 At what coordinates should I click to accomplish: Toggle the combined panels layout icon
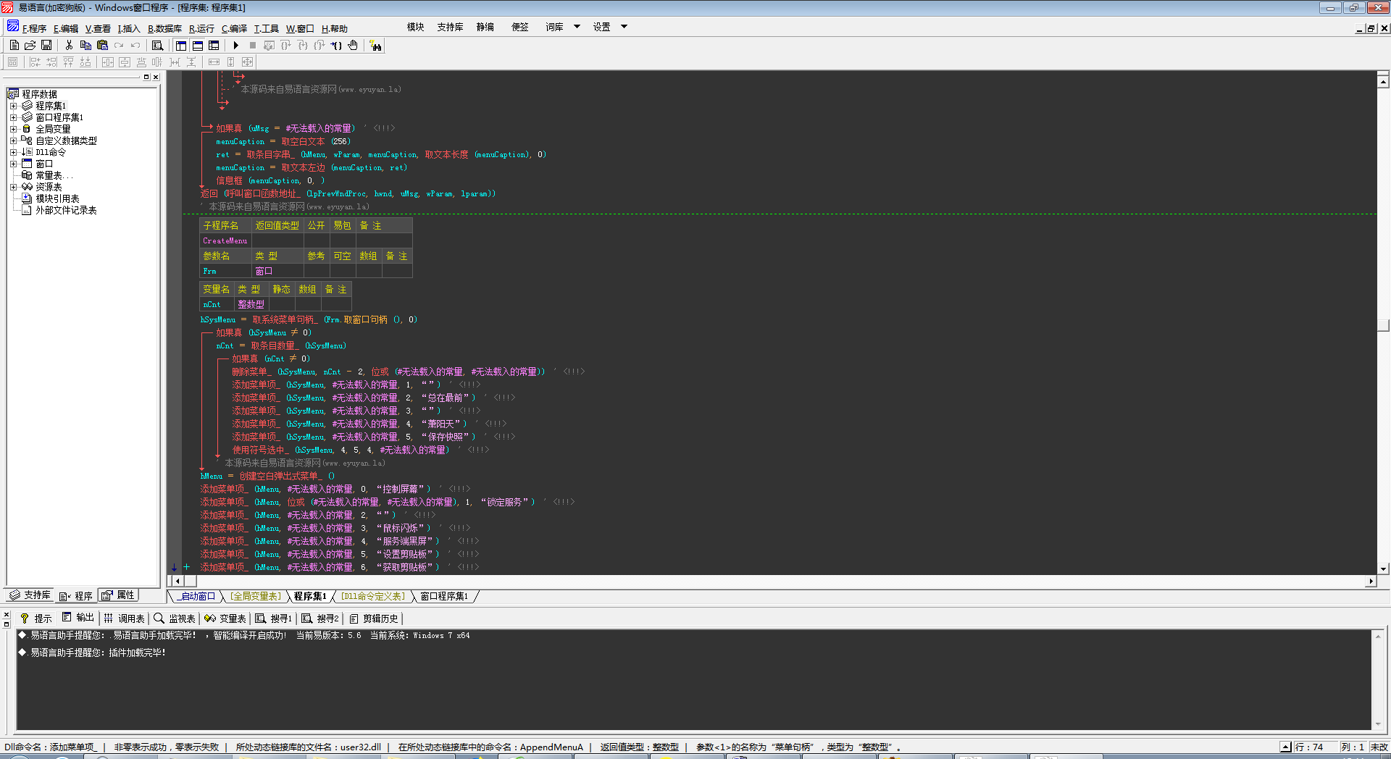click(214, 45)
